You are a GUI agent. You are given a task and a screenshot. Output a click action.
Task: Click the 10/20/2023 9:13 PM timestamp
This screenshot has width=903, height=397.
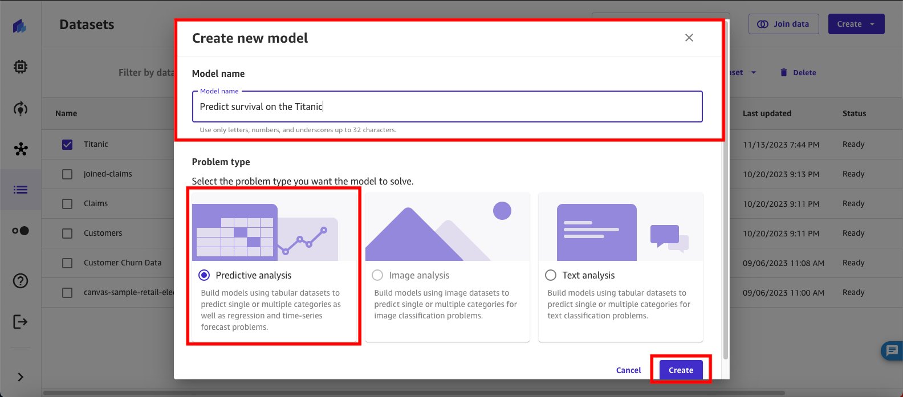tap(781, 174)
